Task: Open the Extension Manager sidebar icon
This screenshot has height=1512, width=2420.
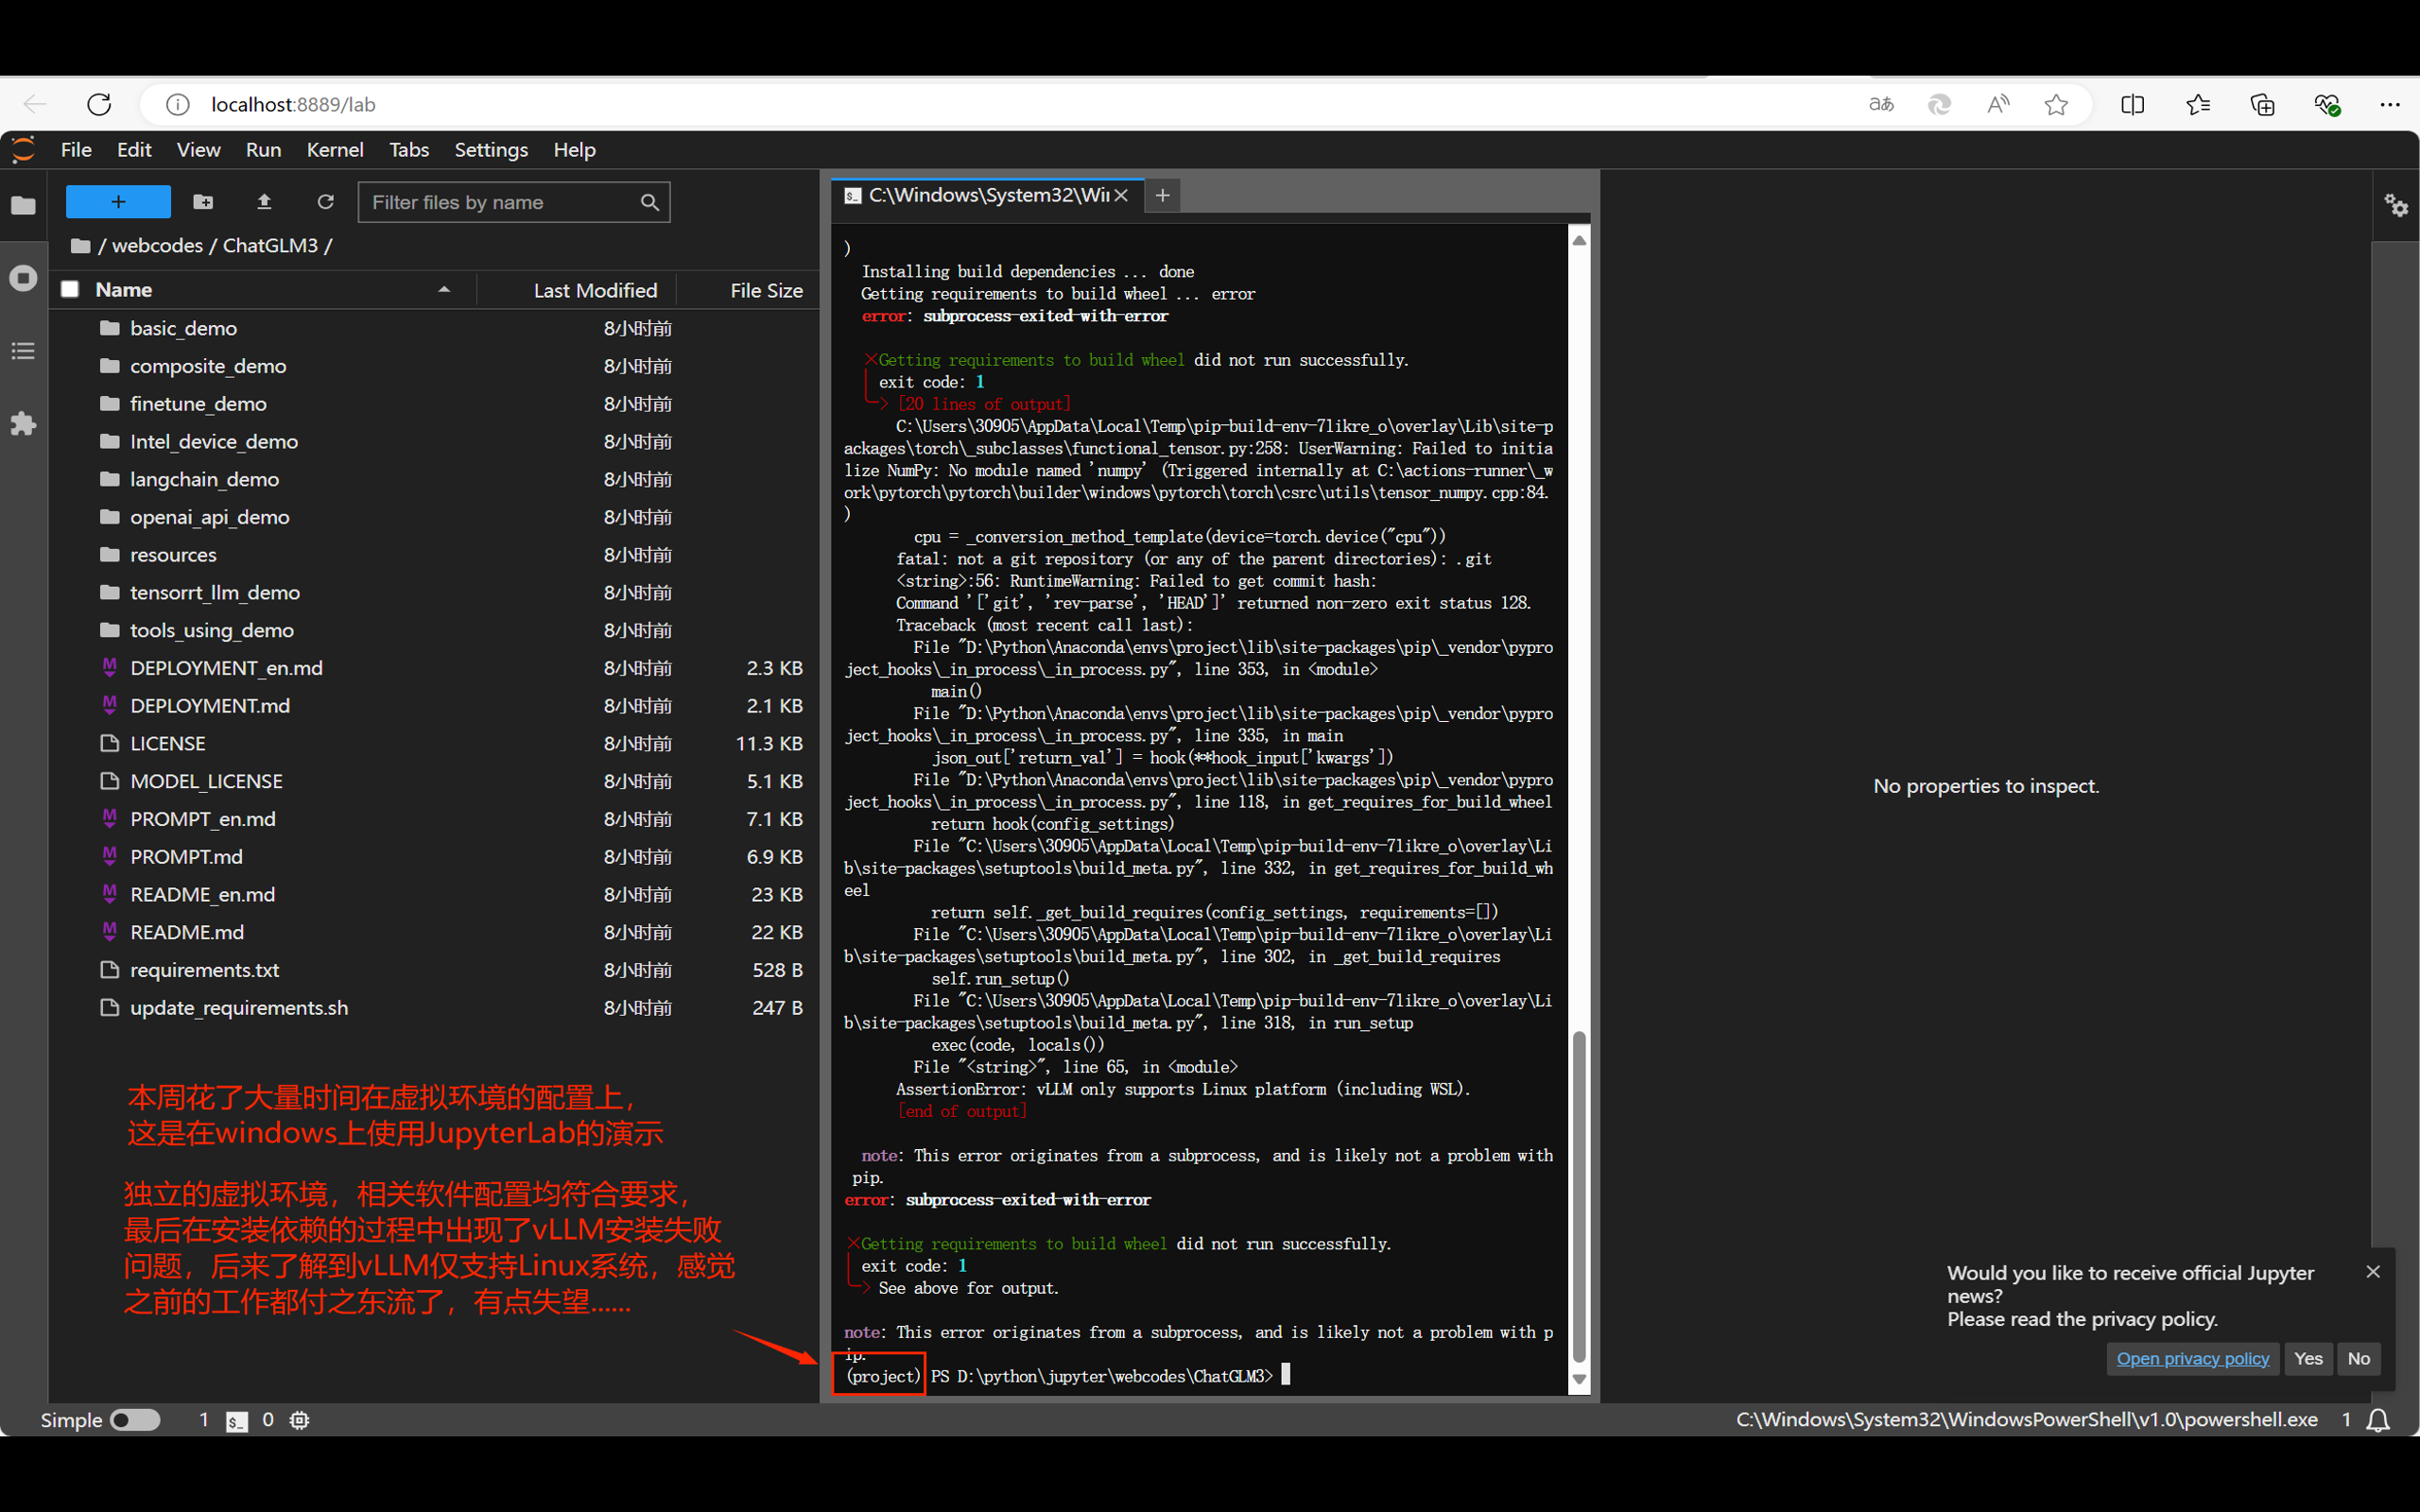Action: click(23, 424)
